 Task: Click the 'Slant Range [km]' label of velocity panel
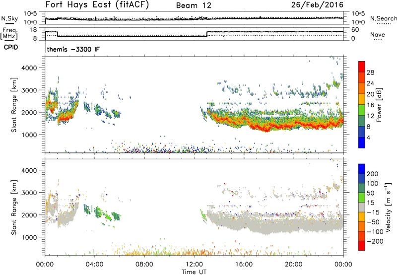14,207
